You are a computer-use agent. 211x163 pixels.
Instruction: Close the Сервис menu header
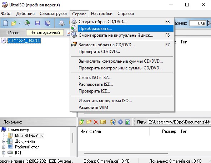coord(79,14)
